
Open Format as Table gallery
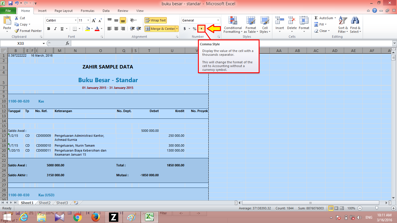(251, 25)
